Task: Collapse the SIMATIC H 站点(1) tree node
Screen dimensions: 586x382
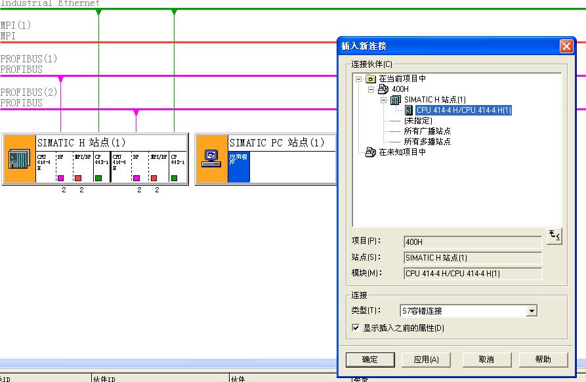Action: pyautogui.click(x=383, y=100)
